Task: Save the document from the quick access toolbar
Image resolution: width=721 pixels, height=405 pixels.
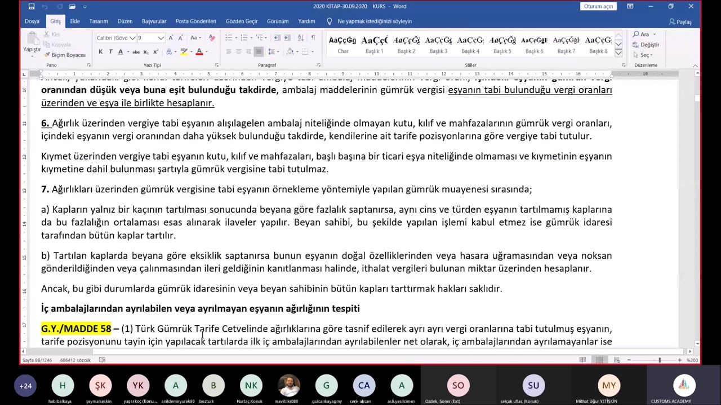Action: pyautogui.click(x=32, y=7)
